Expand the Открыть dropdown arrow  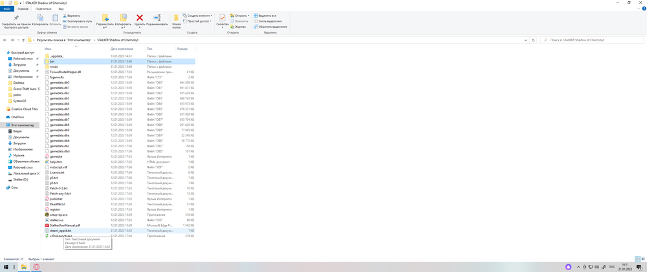[x=248, y=16]
